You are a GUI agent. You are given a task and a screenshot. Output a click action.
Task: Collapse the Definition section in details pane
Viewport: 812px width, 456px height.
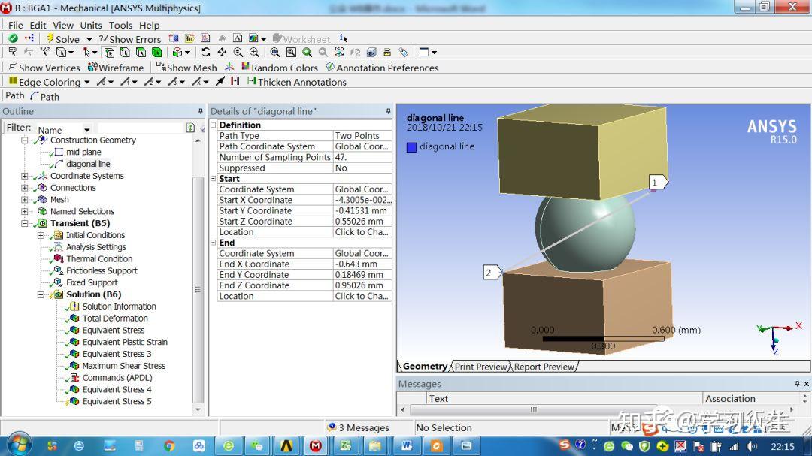click(214, 125)
